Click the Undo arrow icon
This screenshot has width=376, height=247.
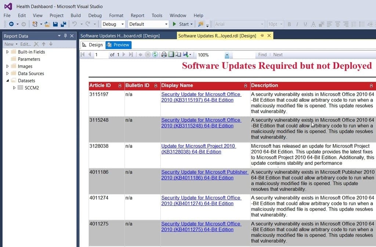tap(75, 24)
